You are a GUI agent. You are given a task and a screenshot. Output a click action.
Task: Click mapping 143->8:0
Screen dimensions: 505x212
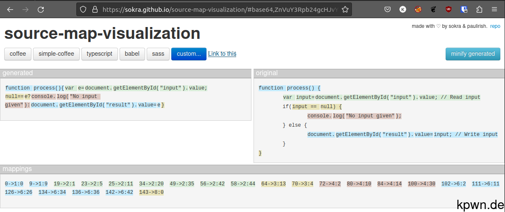click(x=151, y=193)
